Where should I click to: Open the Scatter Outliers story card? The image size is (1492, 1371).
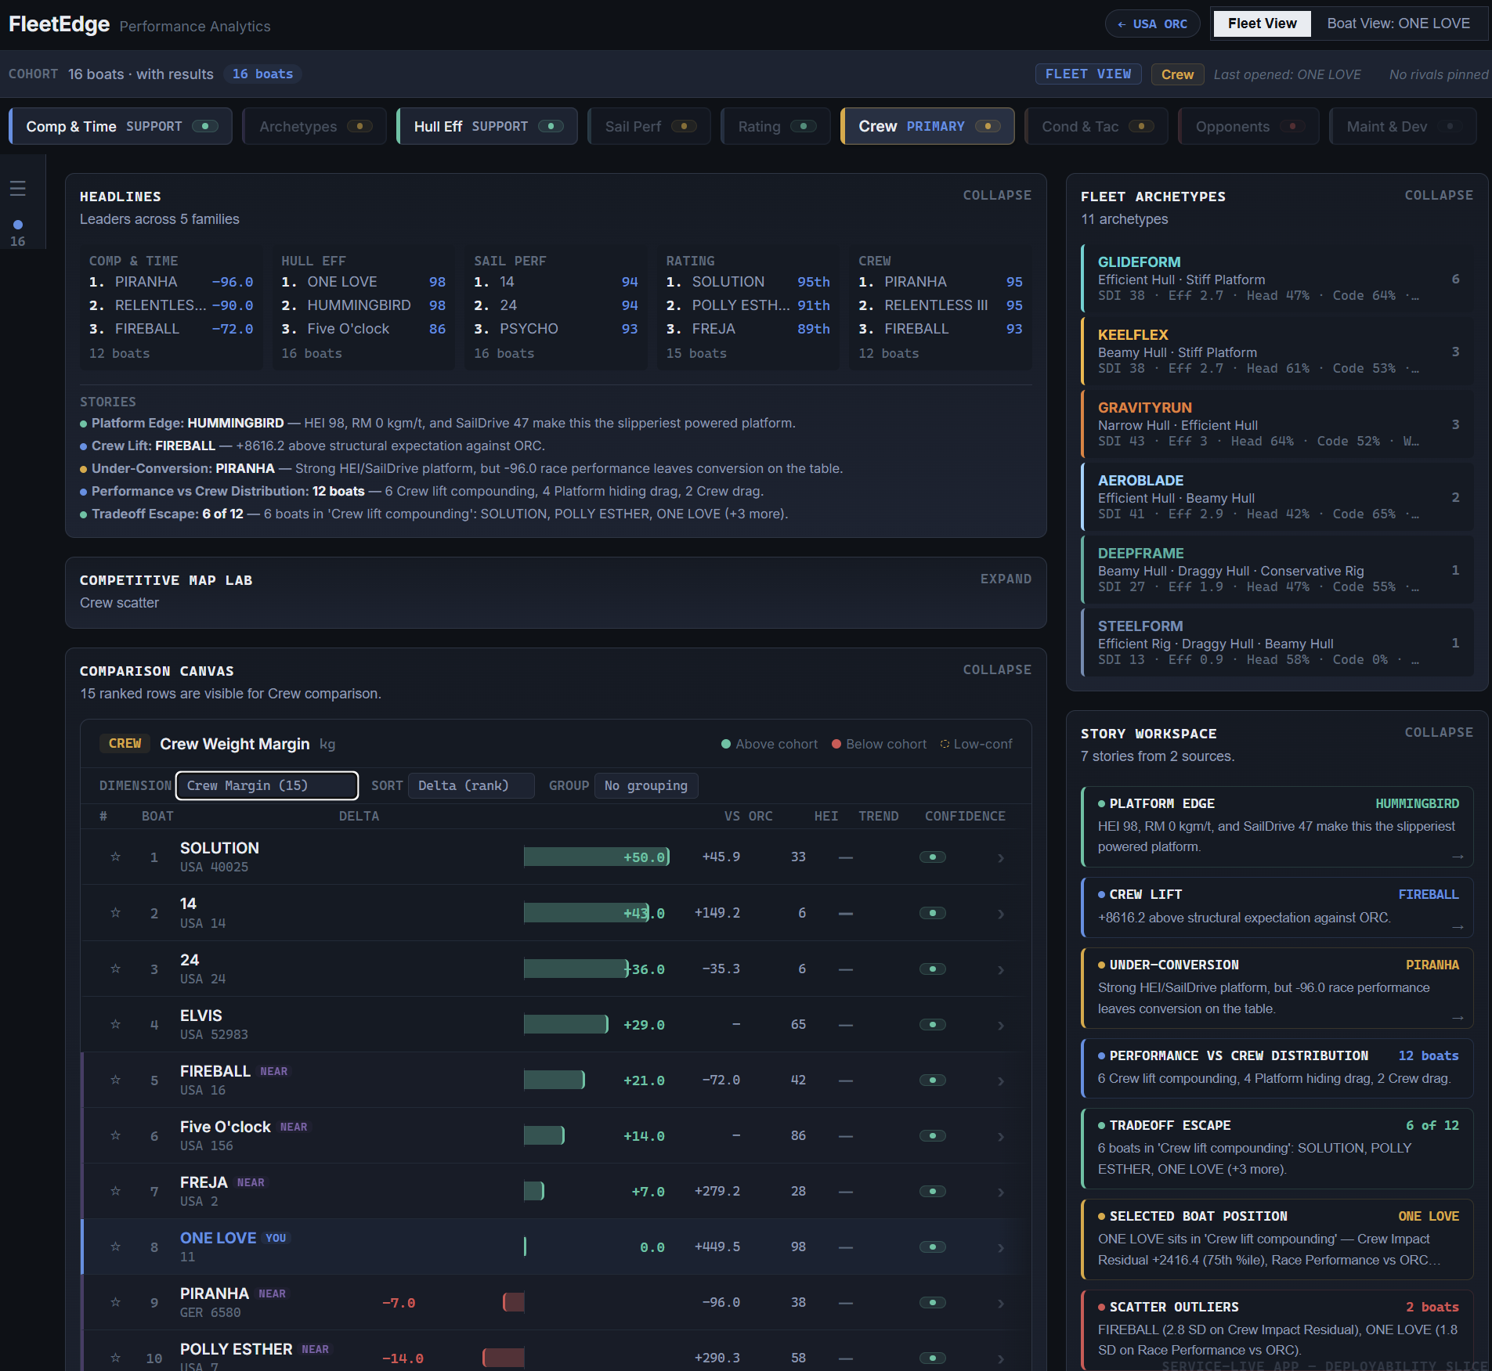coord(1277,1329)
